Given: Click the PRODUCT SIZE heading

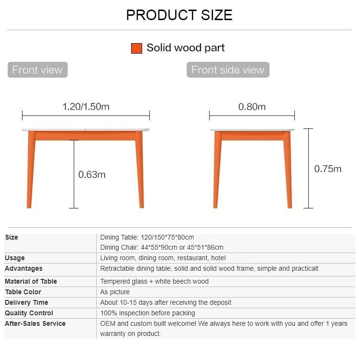Looking at the screenshot, I should coord(179,15).
